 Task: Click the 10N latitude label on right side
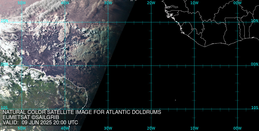(x=255, y=20)
